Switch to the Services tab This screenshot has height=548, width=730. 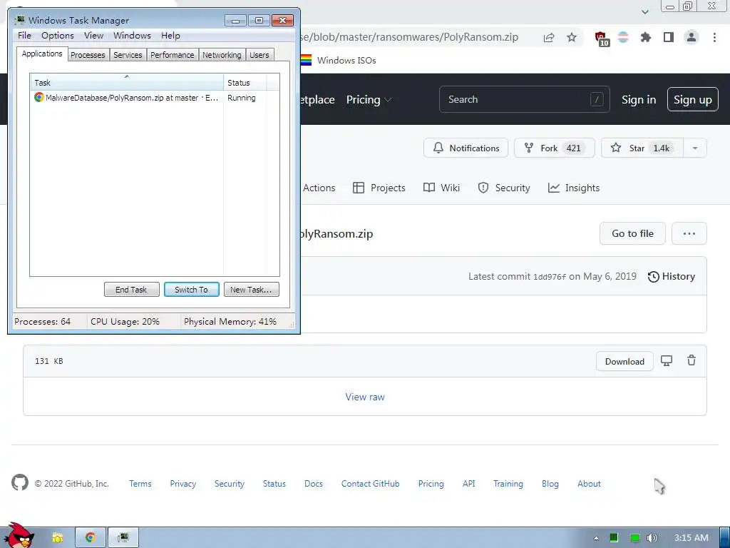click(x=128, y=55)
